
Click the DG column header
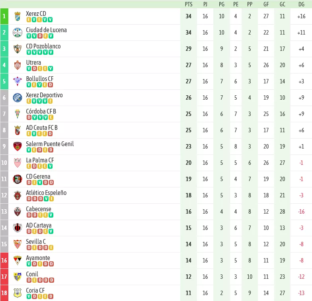[x=301, y=4]
